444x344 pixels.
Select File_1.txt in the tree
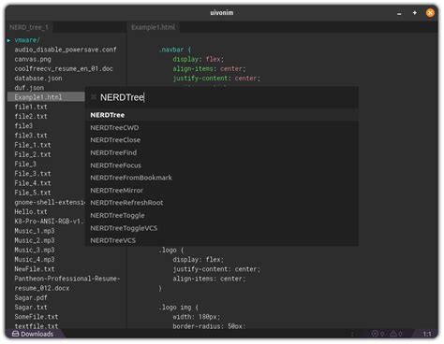pyautogui.click(x=33, y=145)
